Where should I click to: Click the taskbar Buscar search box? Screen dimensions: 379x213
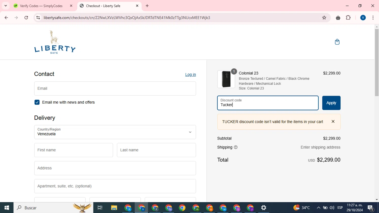tap(53, 208)
